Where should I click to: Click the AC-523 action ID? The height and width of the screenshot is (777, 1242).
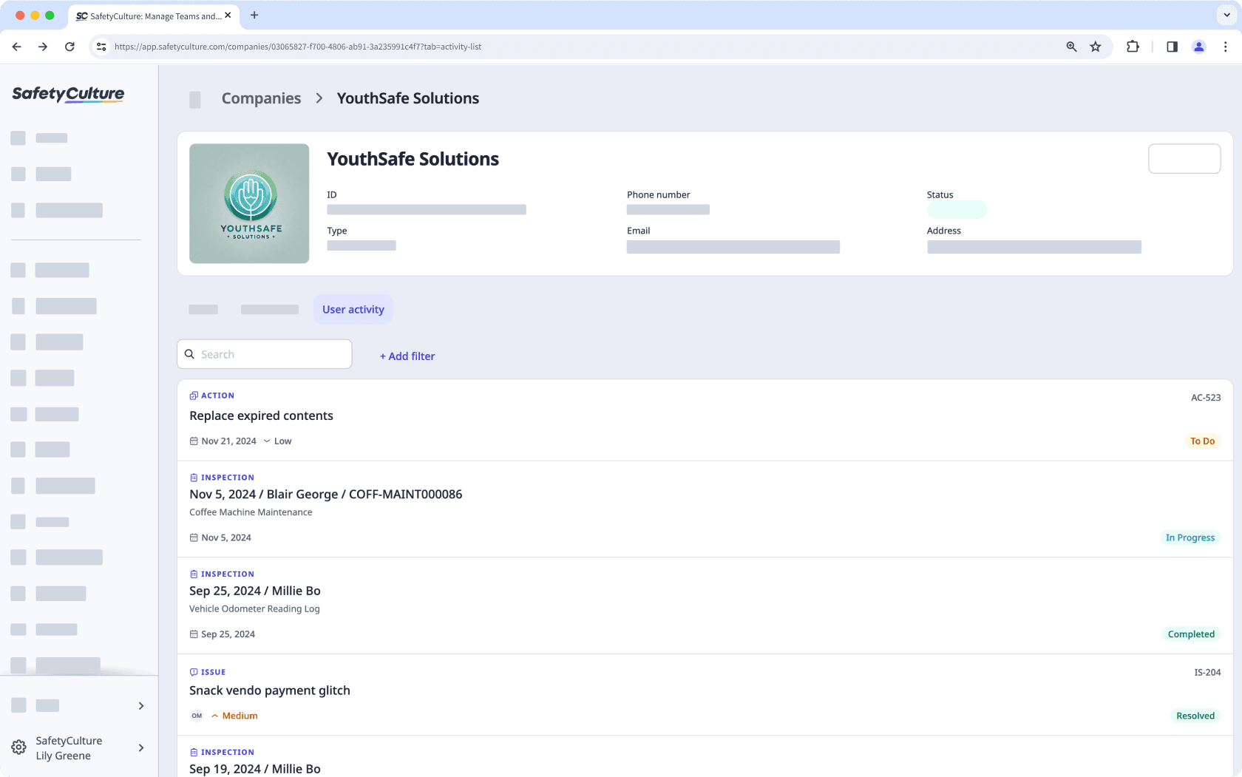(x=1206, y=397)
